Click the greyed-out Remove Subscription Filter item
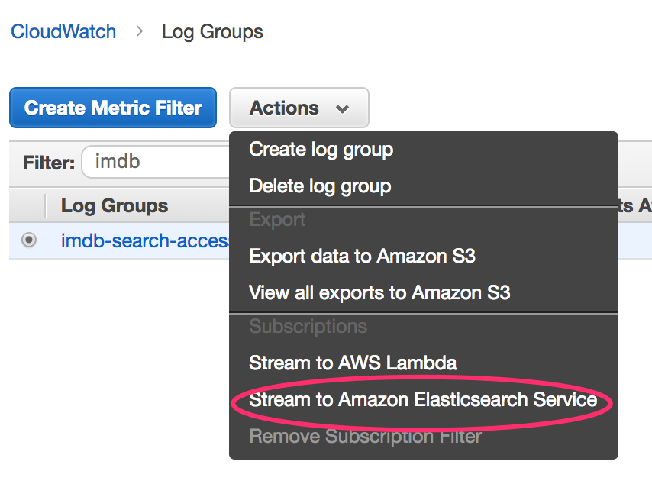 click(365, 437)
